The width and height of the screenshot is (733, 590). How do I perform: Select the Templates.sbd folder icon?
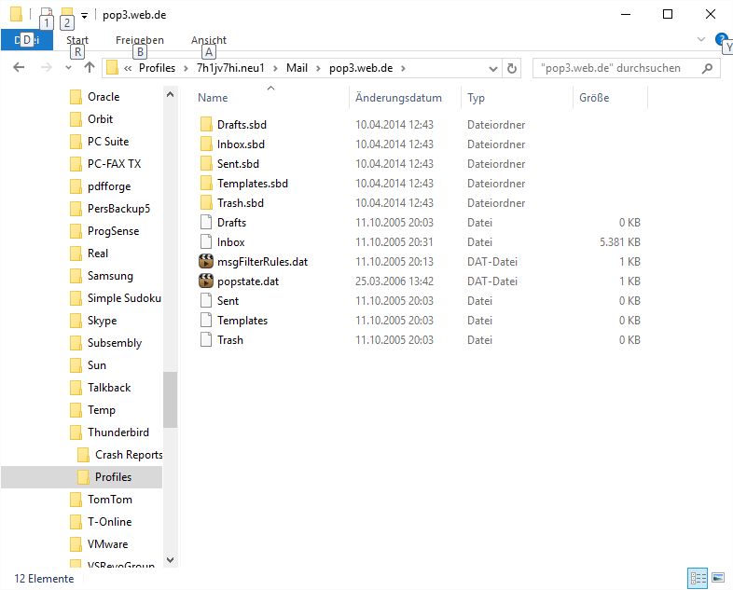pos(206,183)
